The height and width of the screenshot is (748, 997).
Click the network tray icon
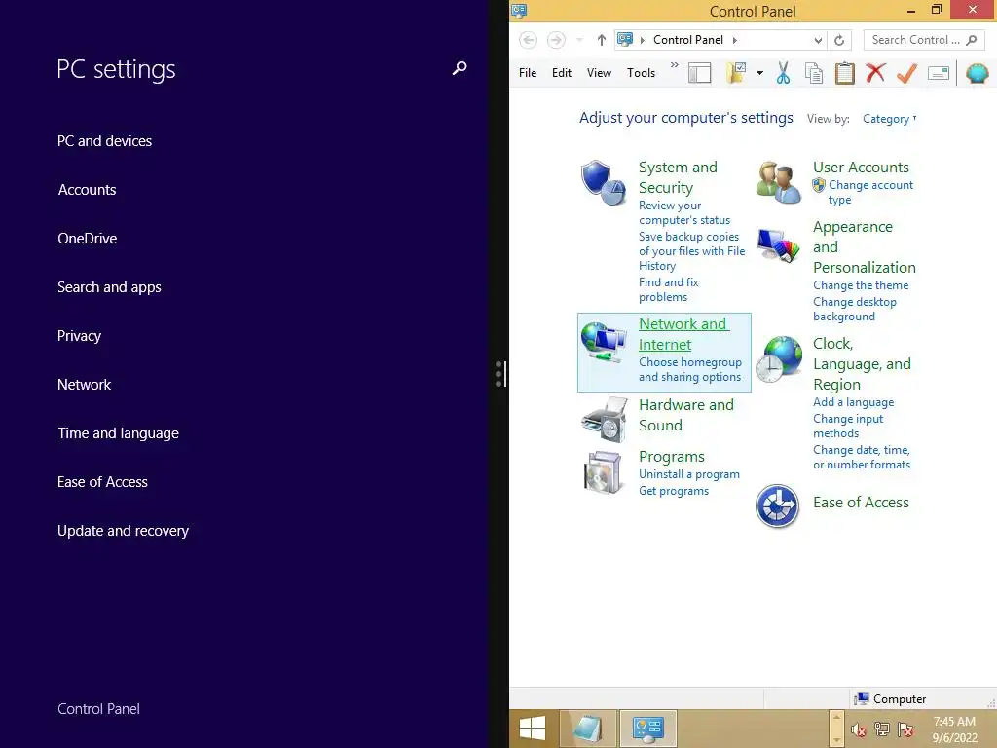point(882,729)
